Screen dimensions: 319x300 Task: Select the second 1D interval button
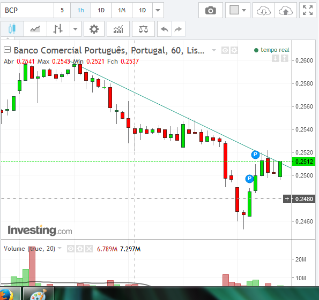click(143, 10)
